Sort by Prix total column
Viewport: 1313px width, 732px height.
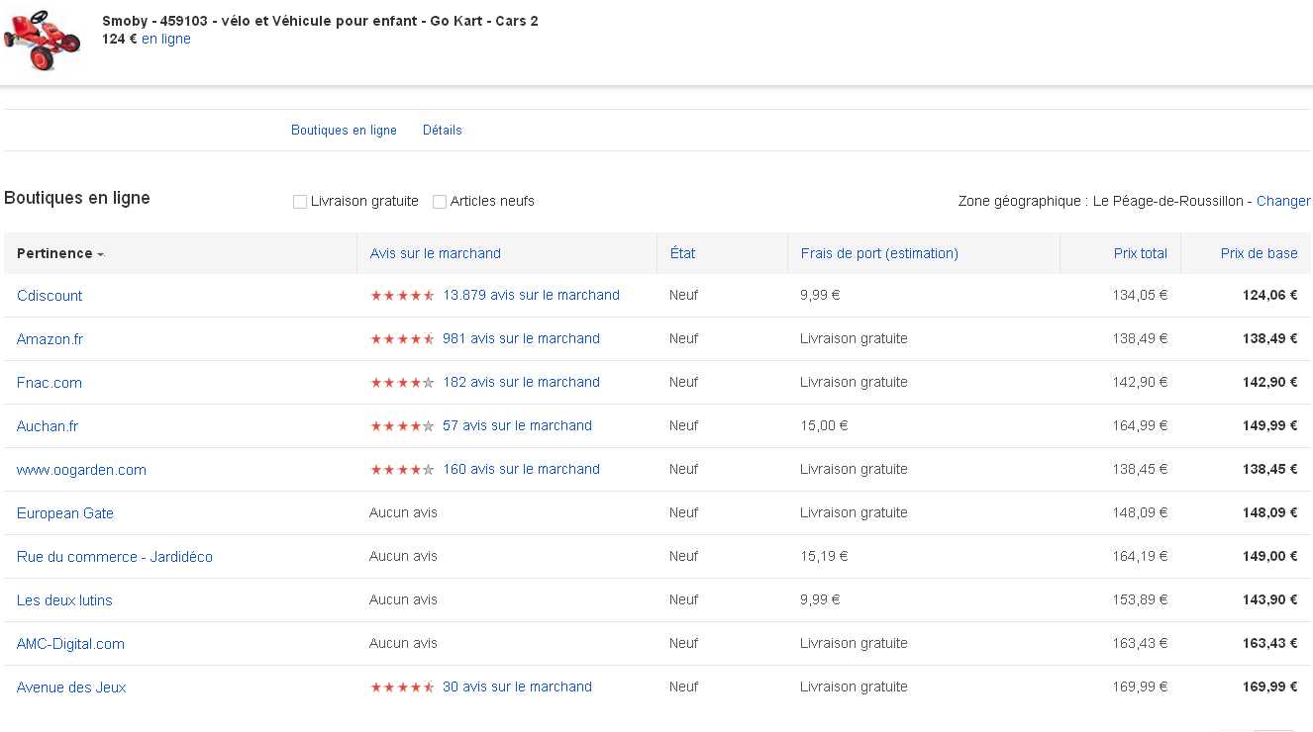coord(1140,253)
